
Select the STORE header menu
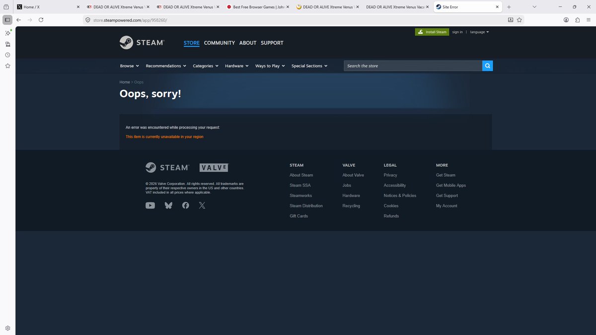click(x=192, y=43)
